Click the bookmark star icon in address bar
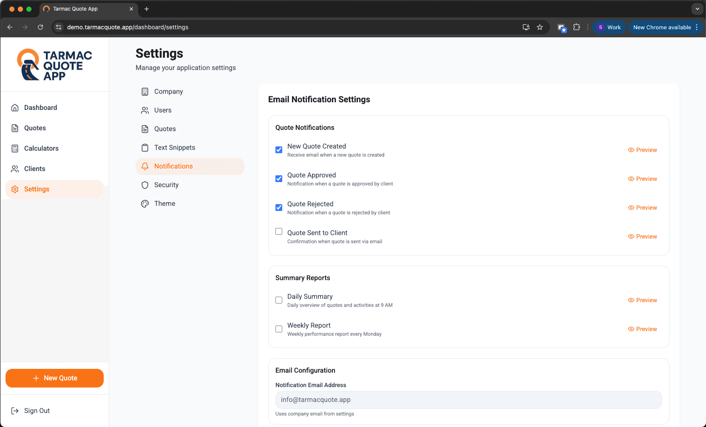Viewport: 706px width, 427px height. [540, 27]
